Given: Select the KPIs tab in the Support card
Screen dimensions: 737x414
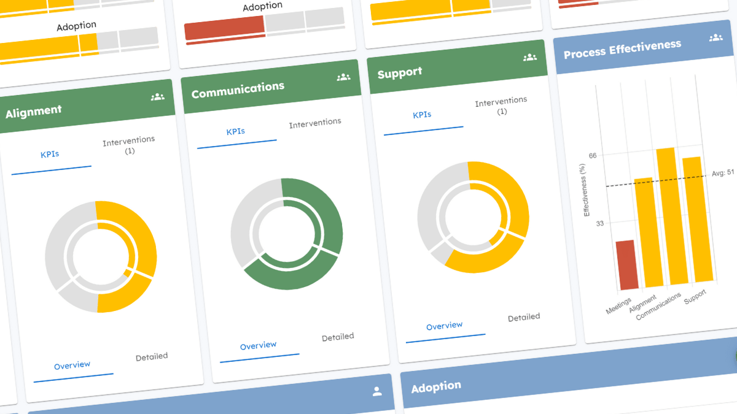Looking at the screenshot, I should pyautogui.click(x=423, y=115).
